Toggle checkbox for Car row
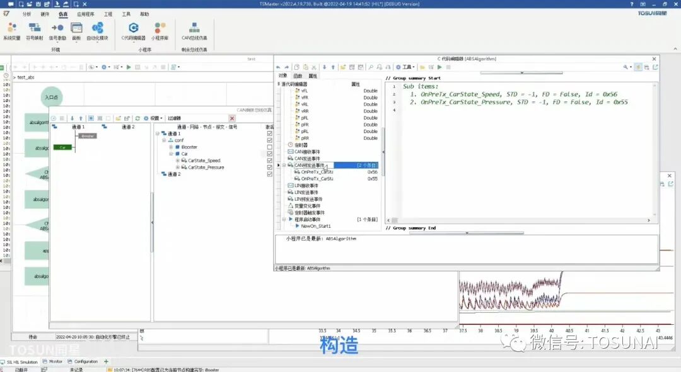Viewport: 681px width, 372px height. coord(270,154)
